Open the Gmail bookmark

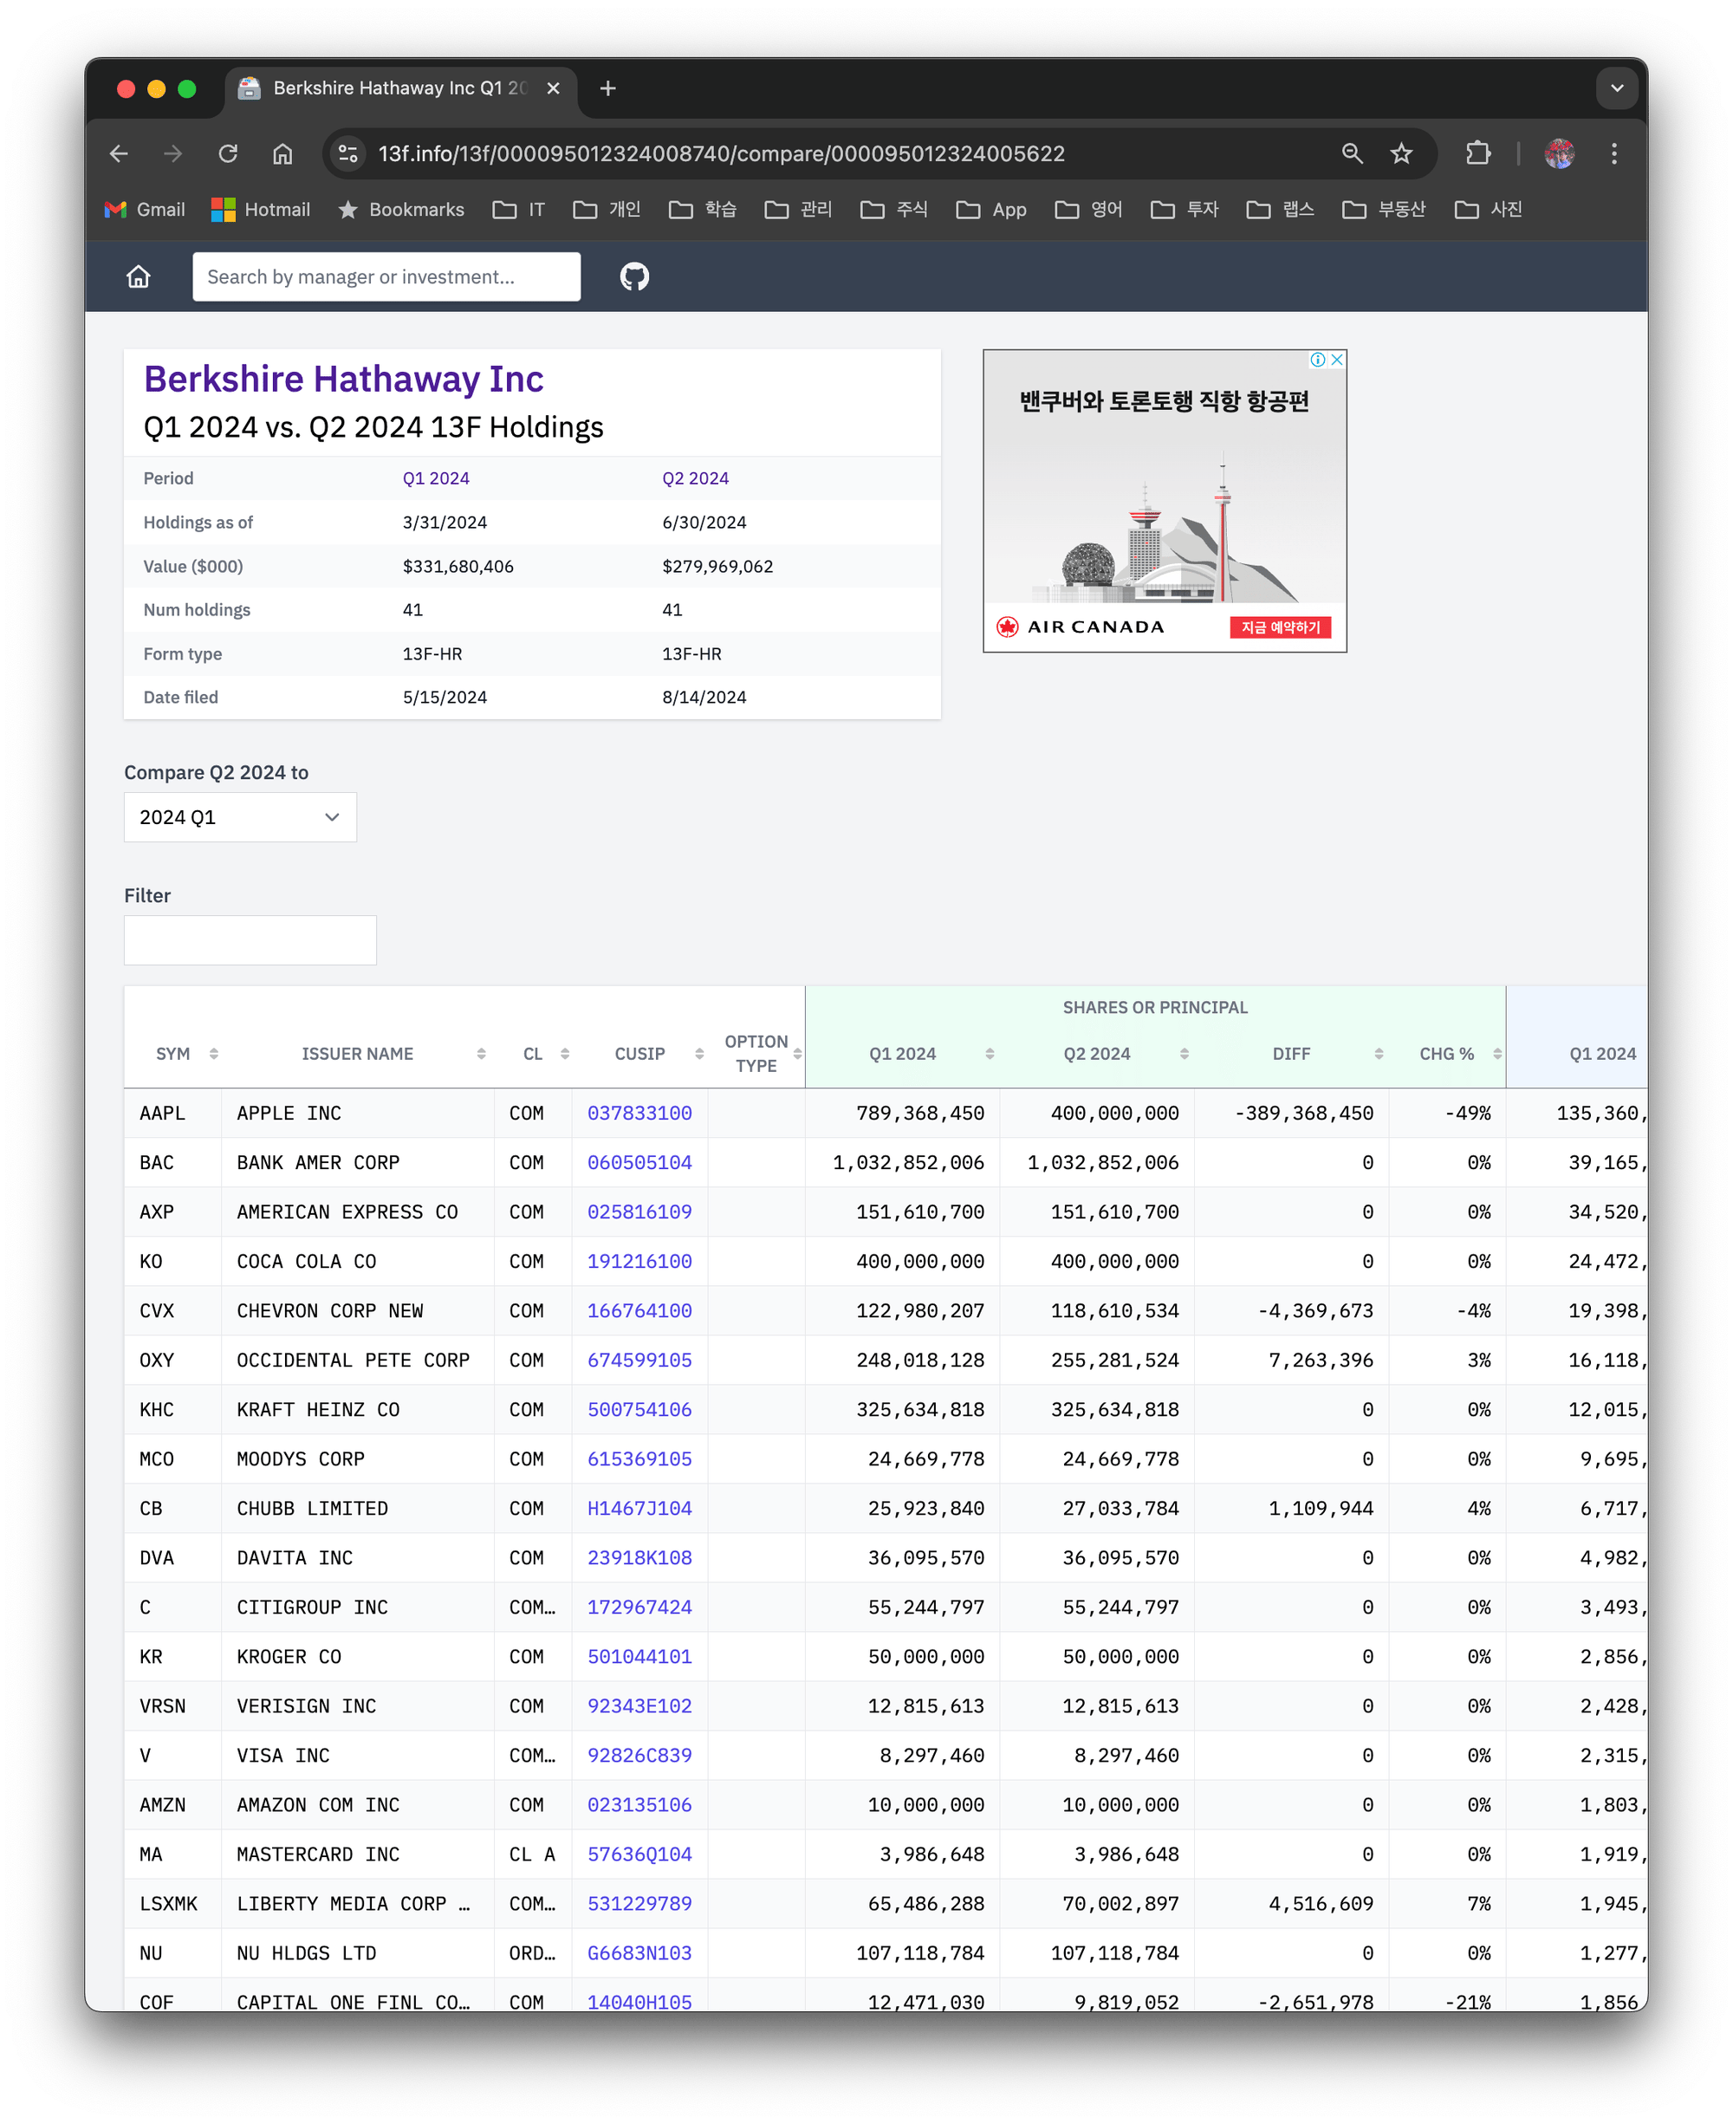pos(145,209)
